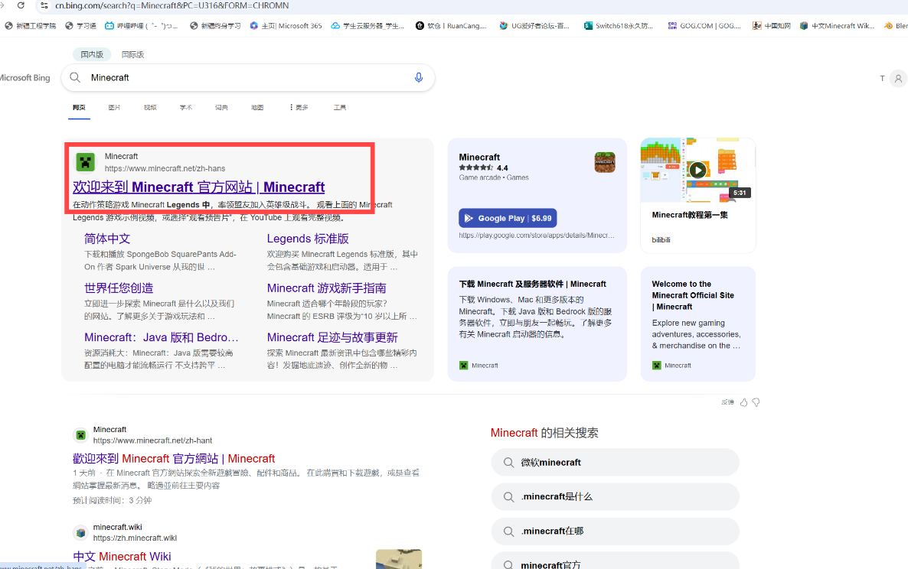Screen dimensions: 908x569
Task: Open Minecraft 游戏新手指南 sublink
Action: tap(327, 288)
